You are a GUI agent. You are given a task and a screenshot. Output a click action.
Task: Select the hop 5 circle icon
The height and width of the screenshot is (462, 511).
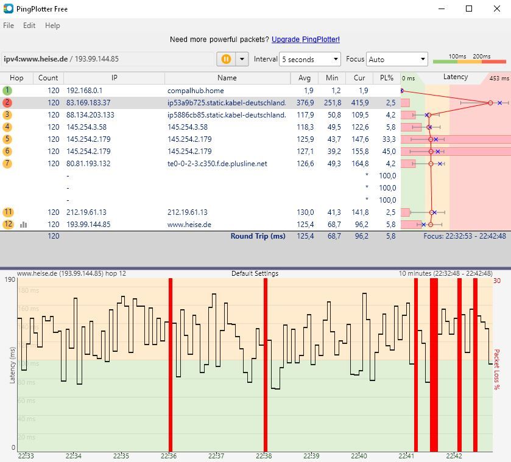7,139
